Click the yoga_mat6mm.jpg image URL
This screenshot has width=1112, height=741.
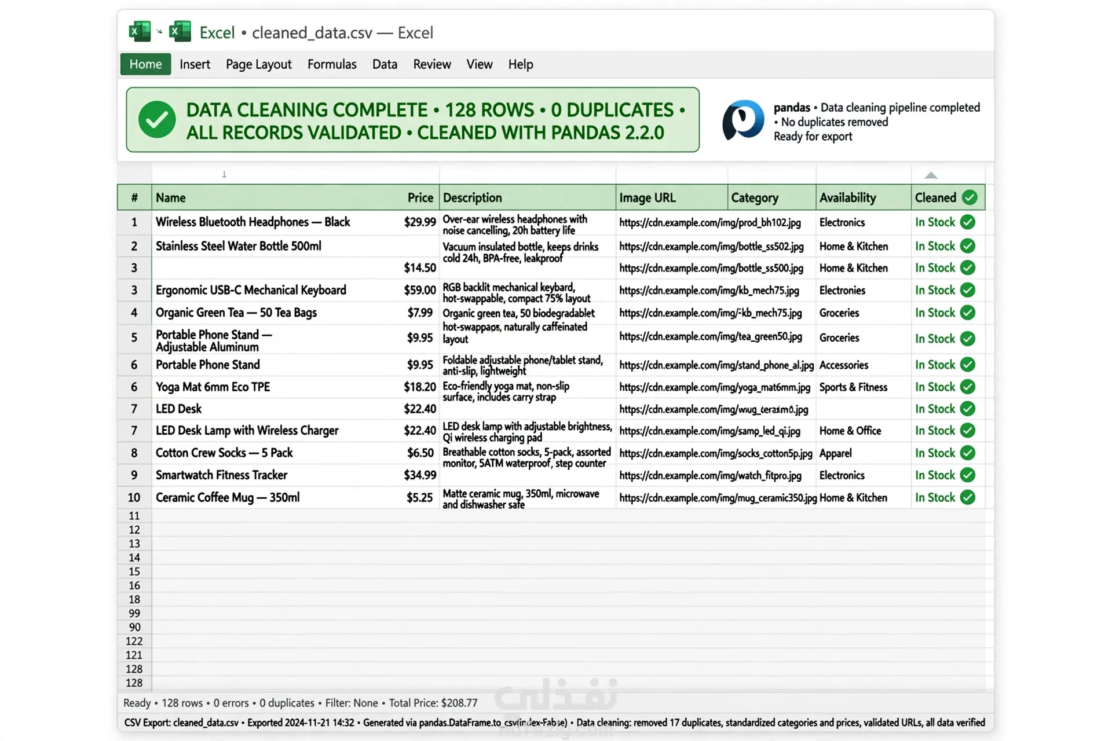715,387
